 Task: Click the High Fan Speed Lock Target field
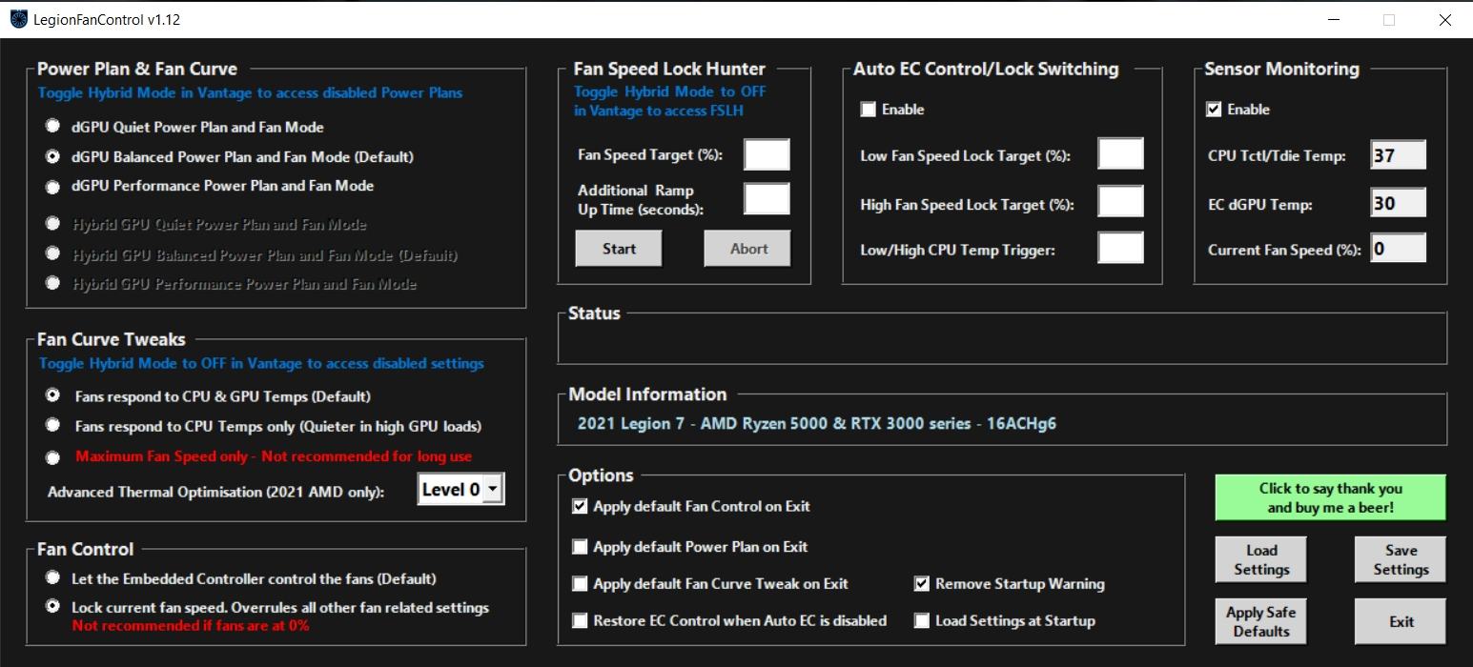coord(1120,202)
